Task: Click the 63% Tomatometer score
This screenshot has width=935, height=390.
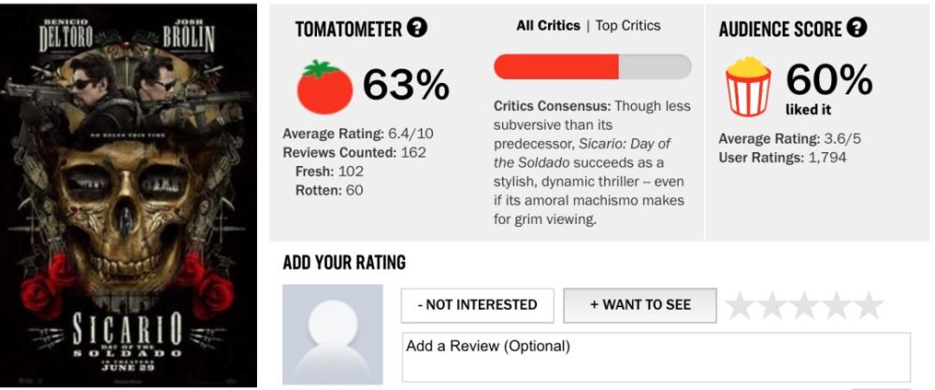Action: click(406, 85)
